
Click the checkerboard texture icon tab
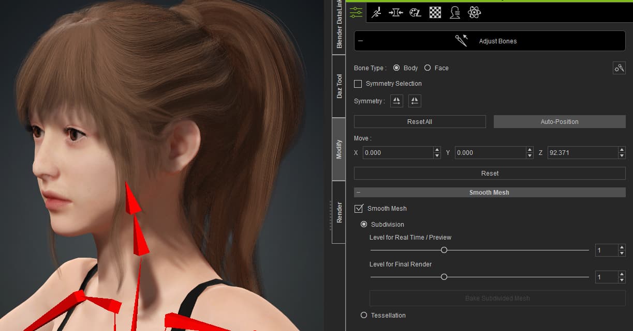[x=435, y=12]
